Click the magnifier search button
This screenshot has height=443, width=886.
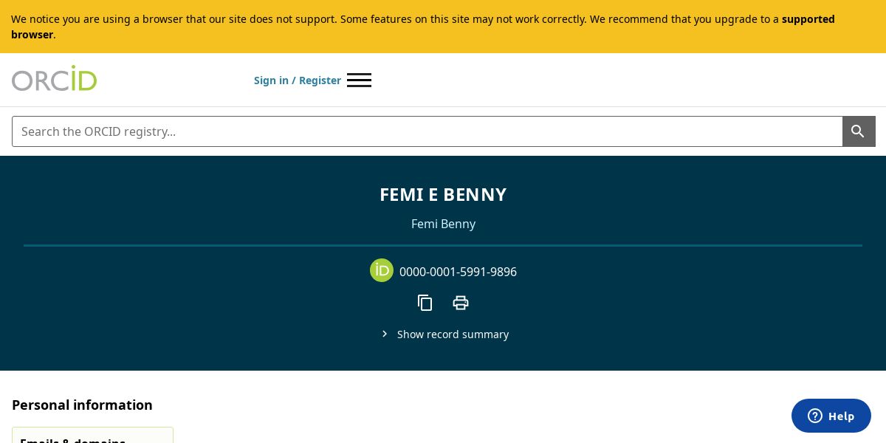(859, 131)
